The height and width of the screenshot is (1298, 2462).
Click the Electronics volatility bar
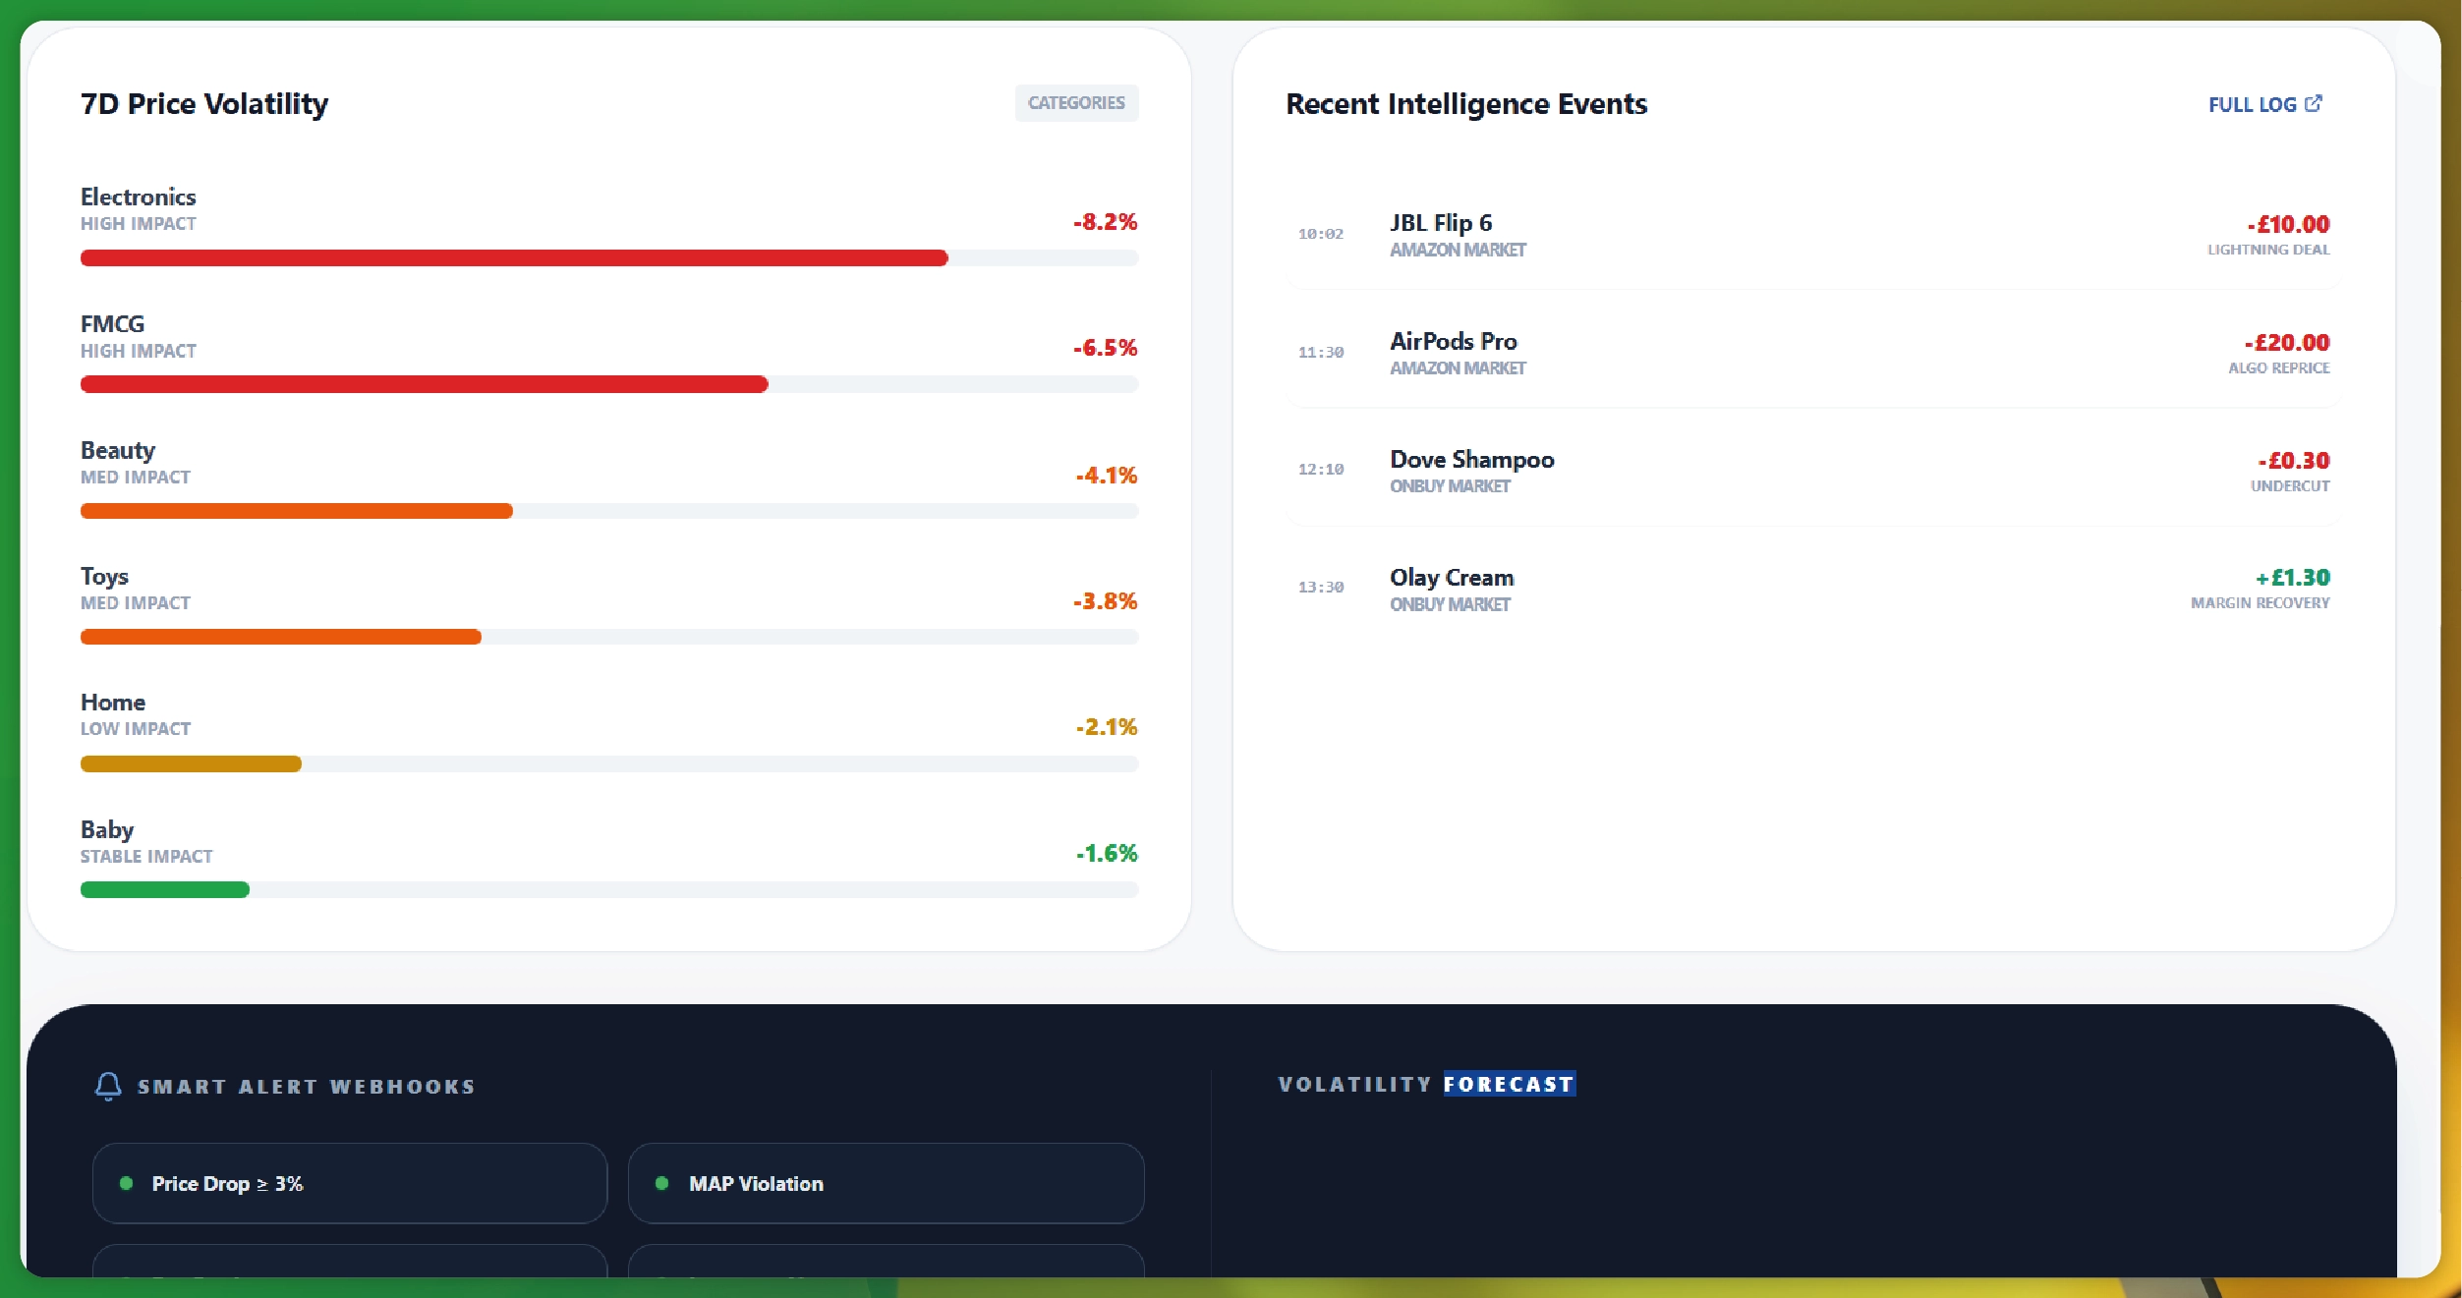(x=513, y=258)
